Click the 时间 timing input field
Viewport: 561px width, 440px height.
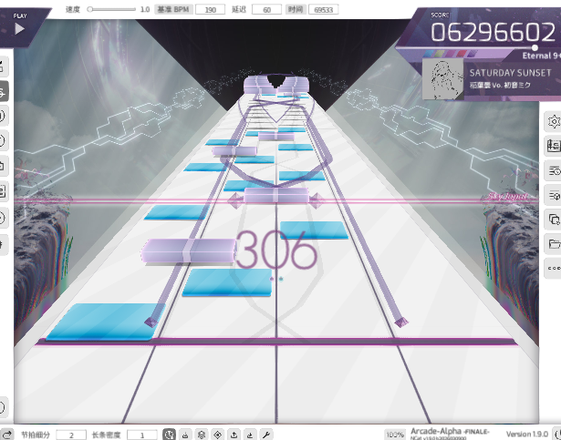coord(323,9)
